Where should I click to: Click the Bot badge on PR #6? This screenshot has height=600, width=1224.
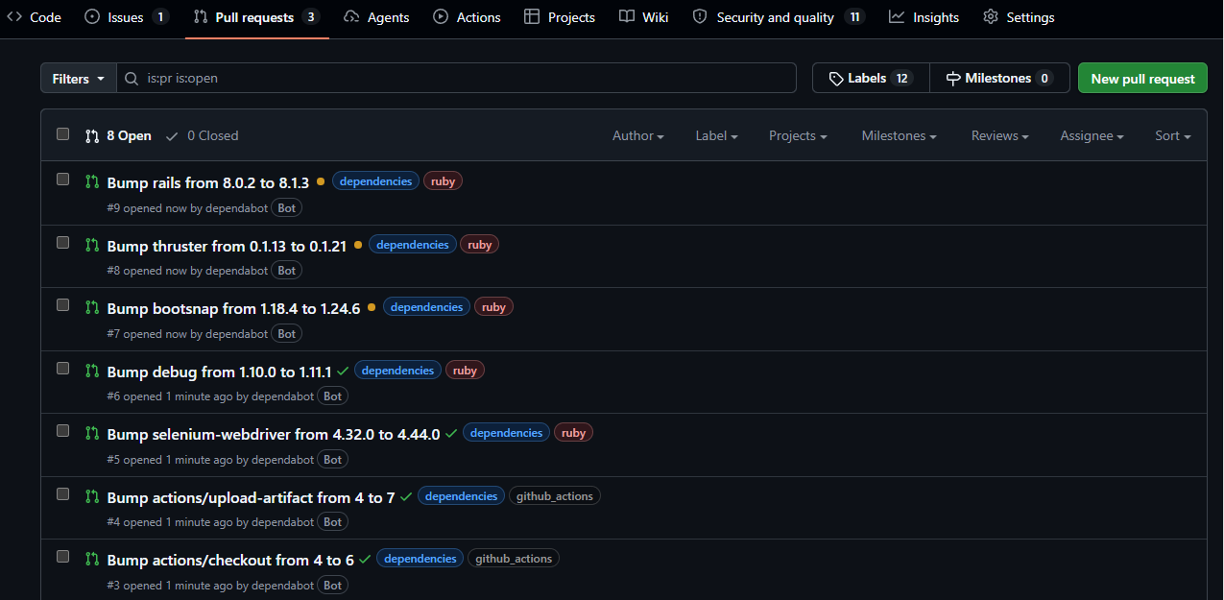pos(332,396)
